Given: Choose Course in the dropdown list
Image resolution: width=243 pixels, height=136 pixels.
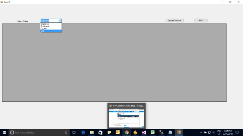Looking at the screenshot, I should pyautogui.click(x=51, y=29).
